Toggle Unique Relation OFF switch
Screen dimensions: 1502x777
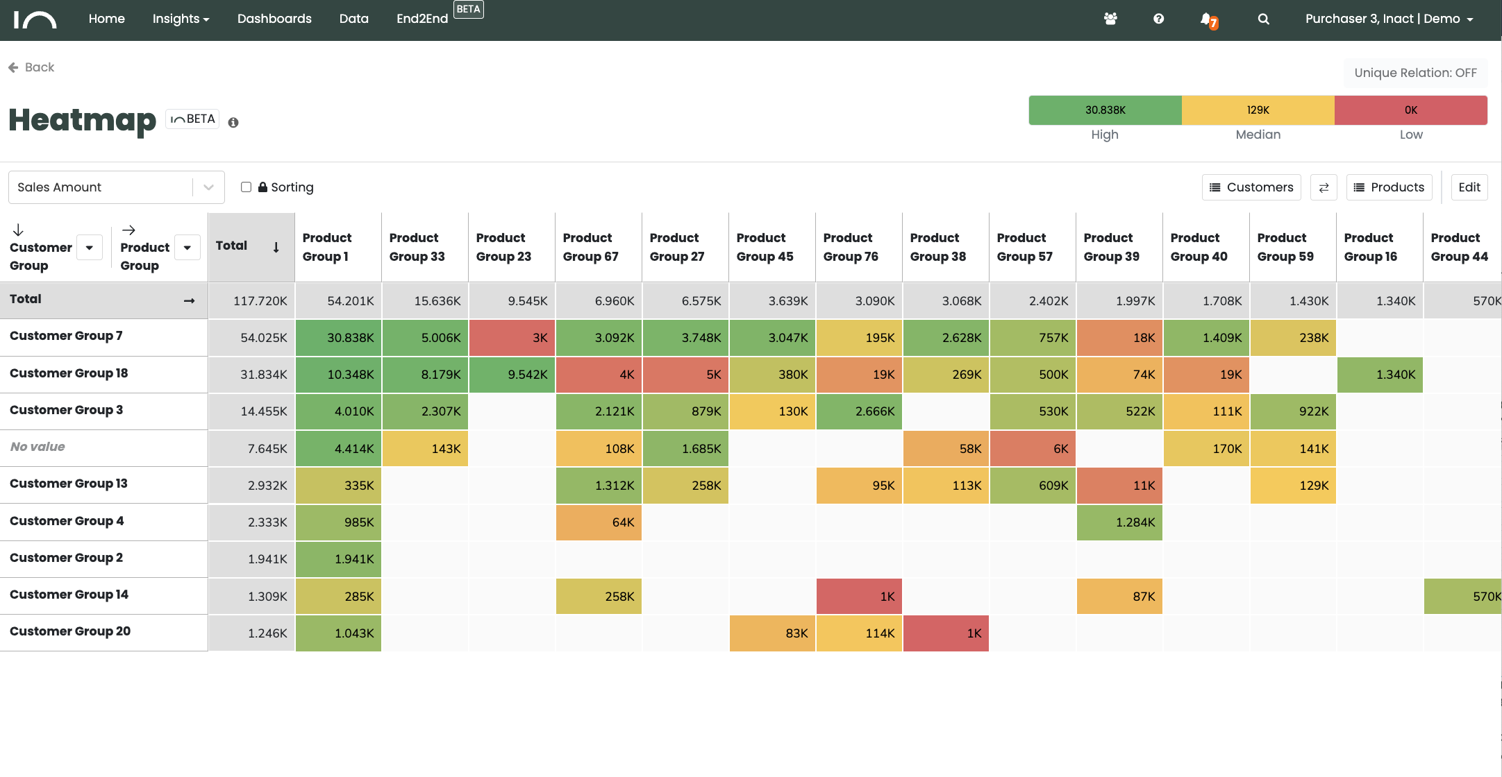1415,73
